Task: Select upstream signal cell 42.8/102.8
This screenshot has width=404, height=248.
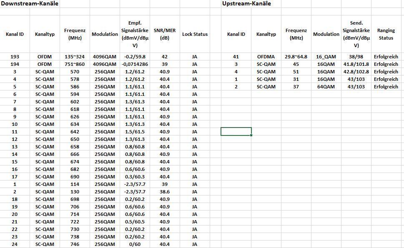Action: tap(356, 72)
